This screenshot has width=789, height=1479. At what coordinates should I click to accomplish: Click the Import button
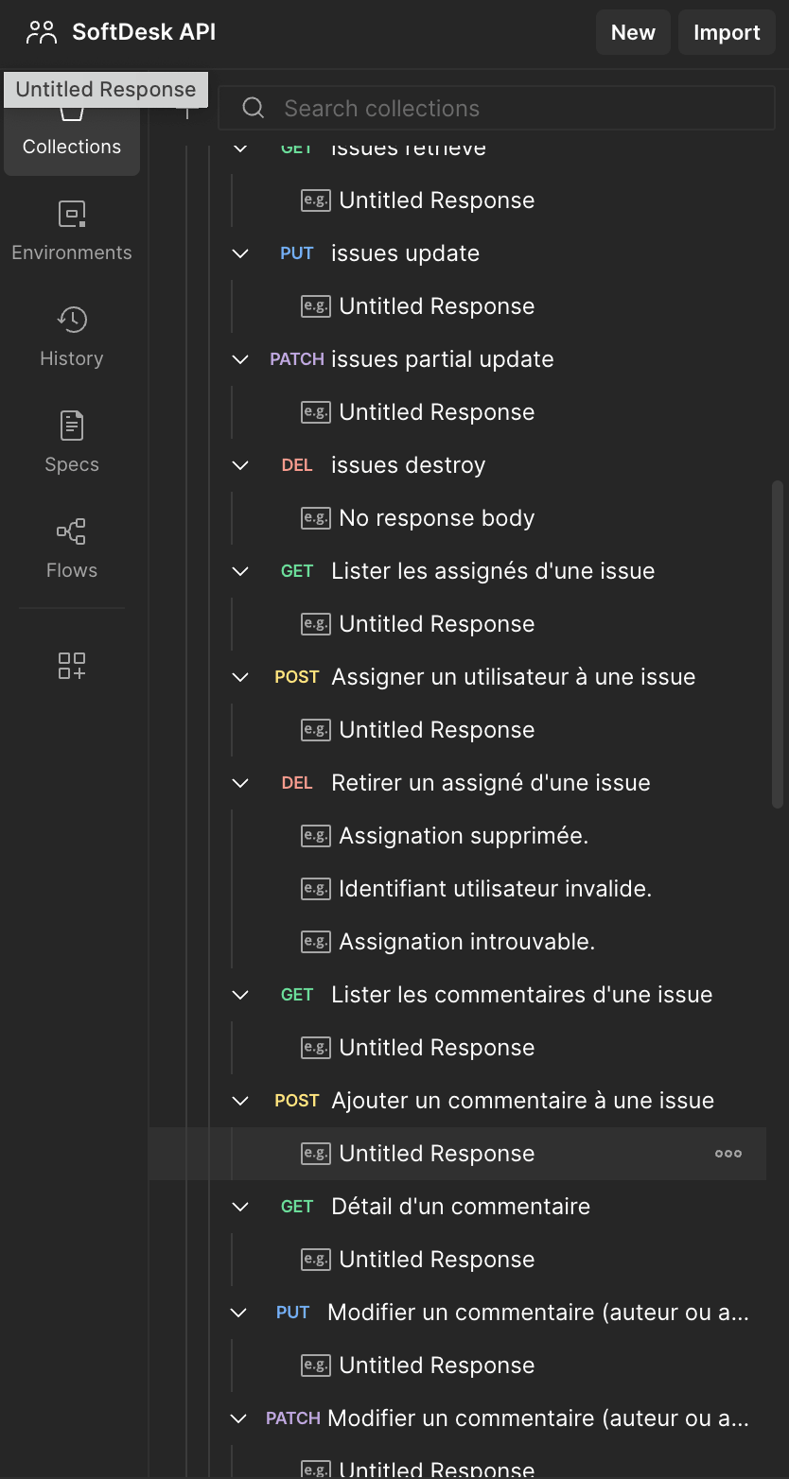point(726,31)
